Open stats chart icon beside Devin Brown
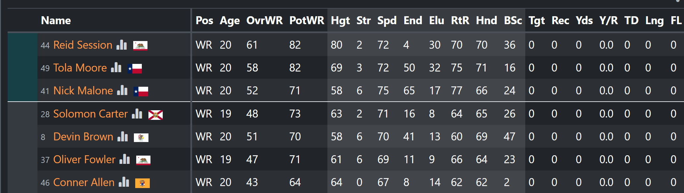This screenshot has height=193, width=684. [123, 136]
